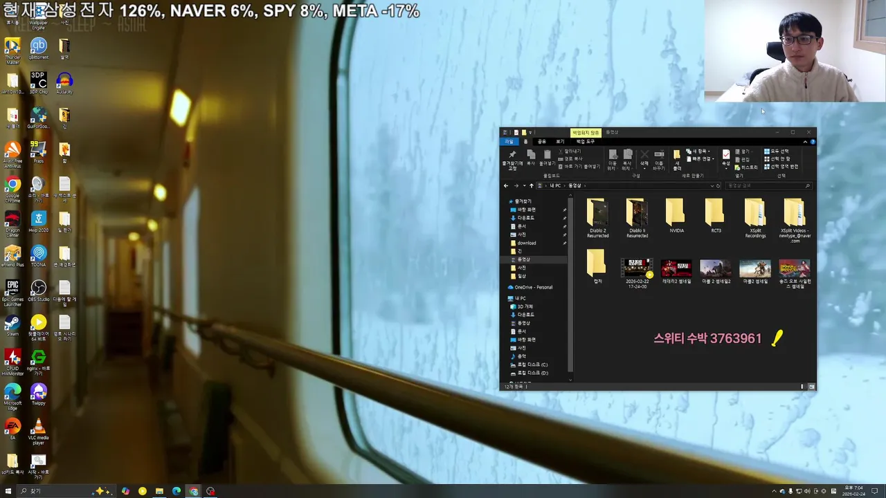The image size is (886, 498).
Task: Click the Copy icon in Explorer ribbon
Action: click(531, 158)
